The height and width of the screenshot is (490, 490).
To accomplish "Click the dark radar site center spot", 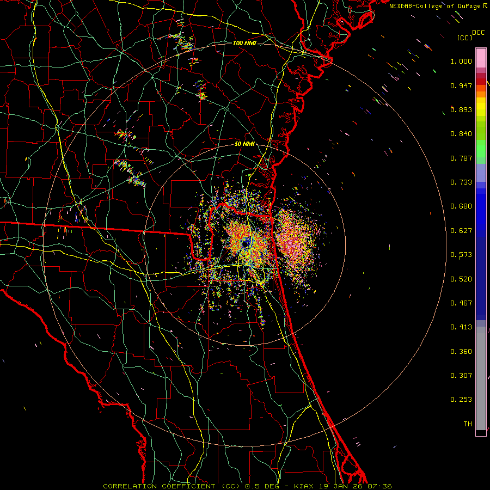I will 246,243.
